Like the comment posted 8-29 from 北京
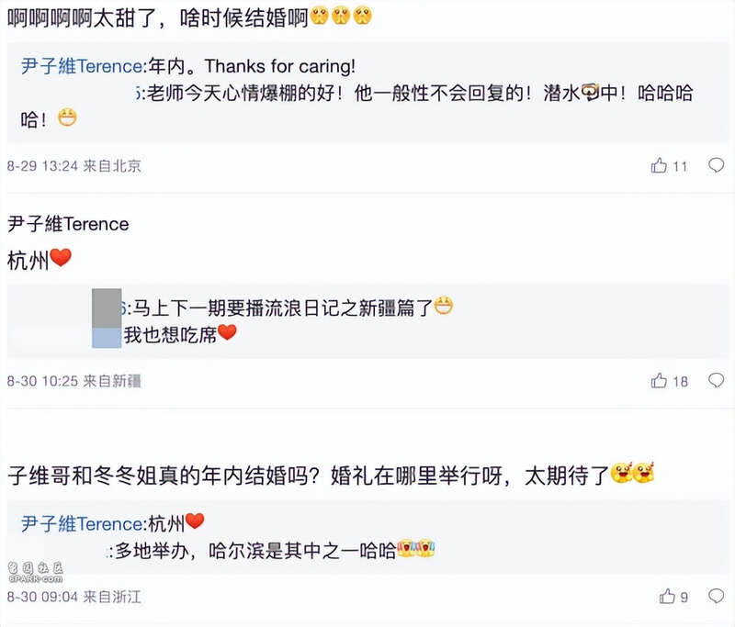The height and width of the screenshot is (627, 735). click(x=659, y=166)
